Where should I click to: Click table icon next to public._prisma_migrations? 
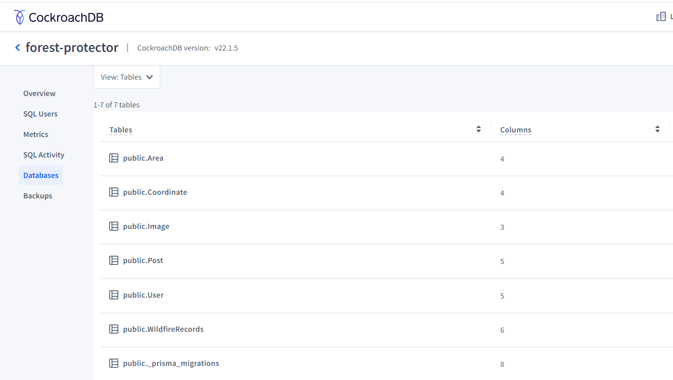[114, 363]
